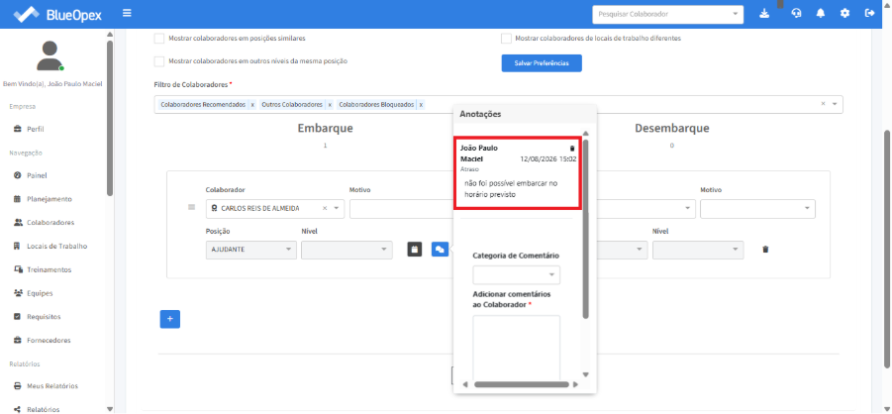Click the right arrow of the Anotações horizontal scrollbar

point(576,384)
